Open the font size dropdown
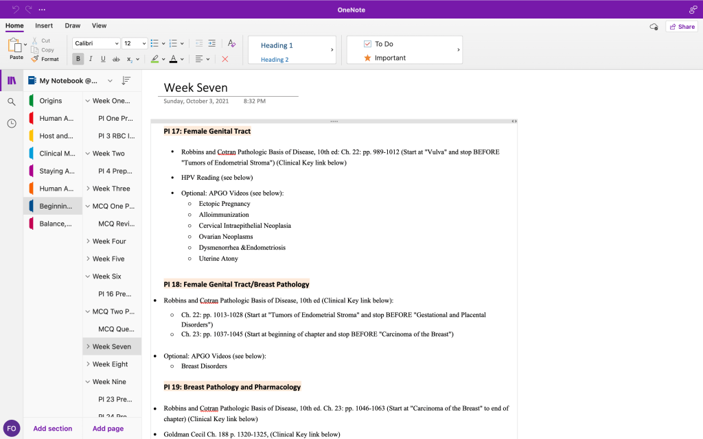This screenshot has width=703, height=439. coord(135,43)
